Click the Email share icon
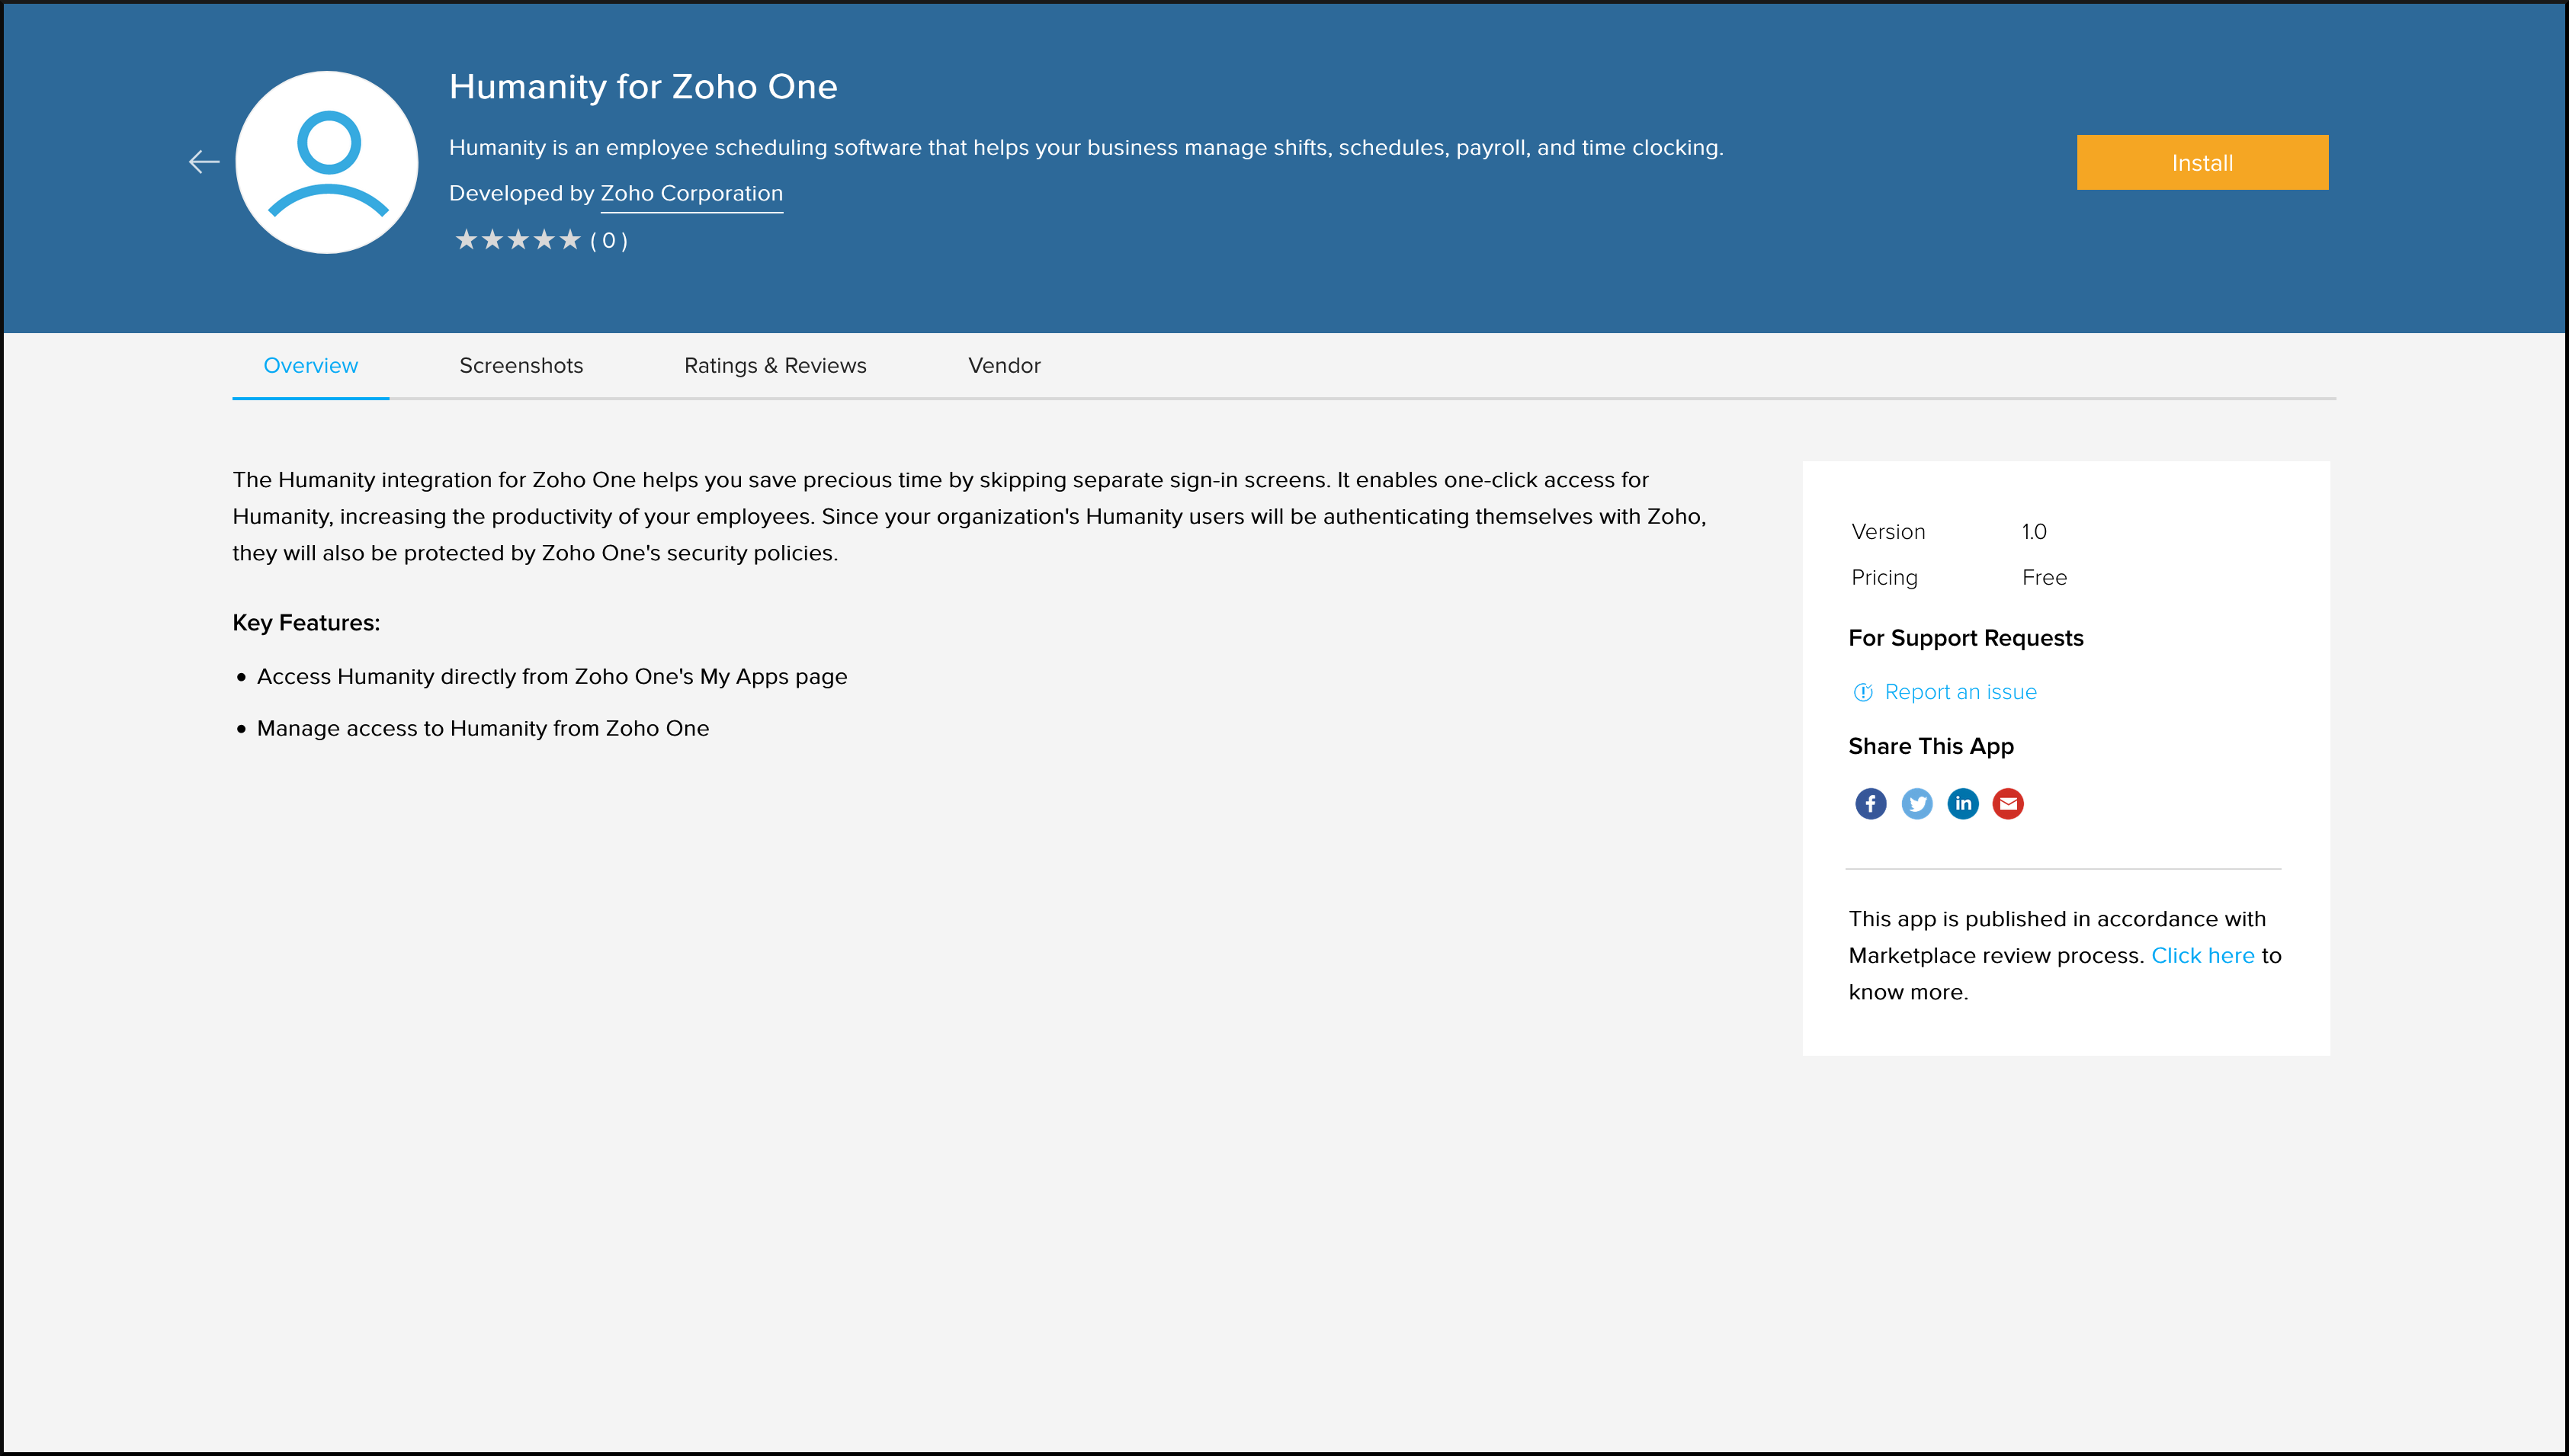Viewport: 2569px width, 1456px height. 2008,803
